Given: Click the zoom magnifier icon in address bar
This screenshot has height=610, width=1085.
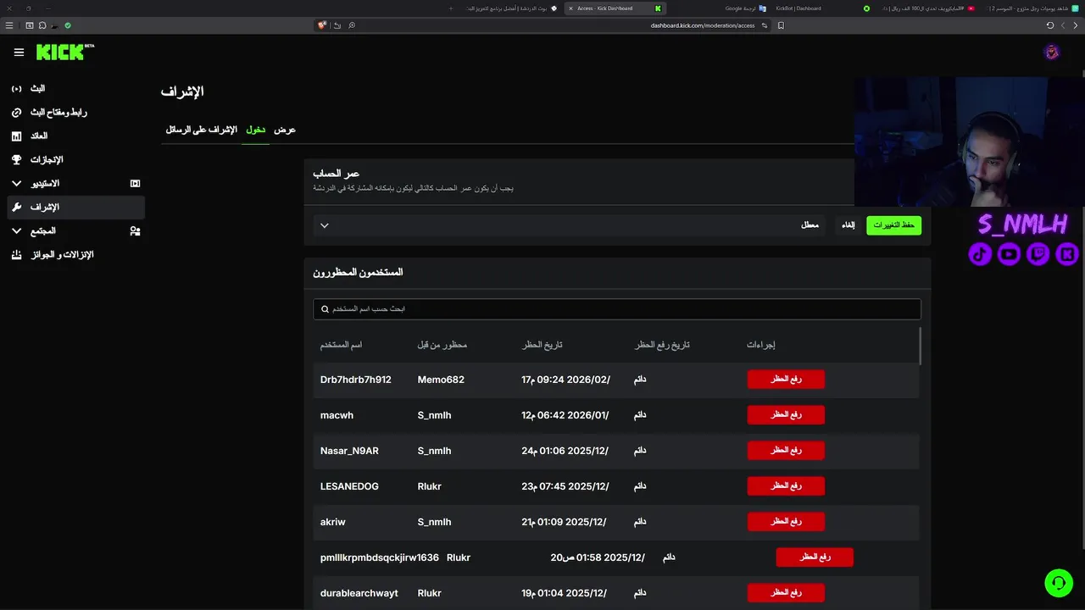Looking at the screenshot, I should click(352, 25).
